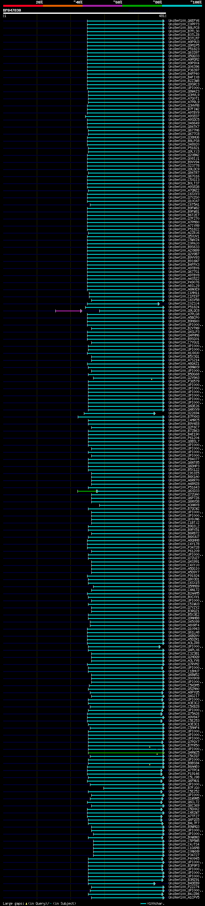Select hit UniRef100_P49076
The height and width of the screenshot is (906, 205).
(x=184, y=283)
